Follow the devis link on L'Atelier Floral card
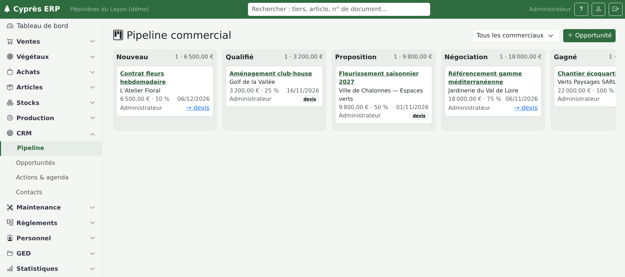The width and height of the screenshot is (625, 277). pos(198,108)
